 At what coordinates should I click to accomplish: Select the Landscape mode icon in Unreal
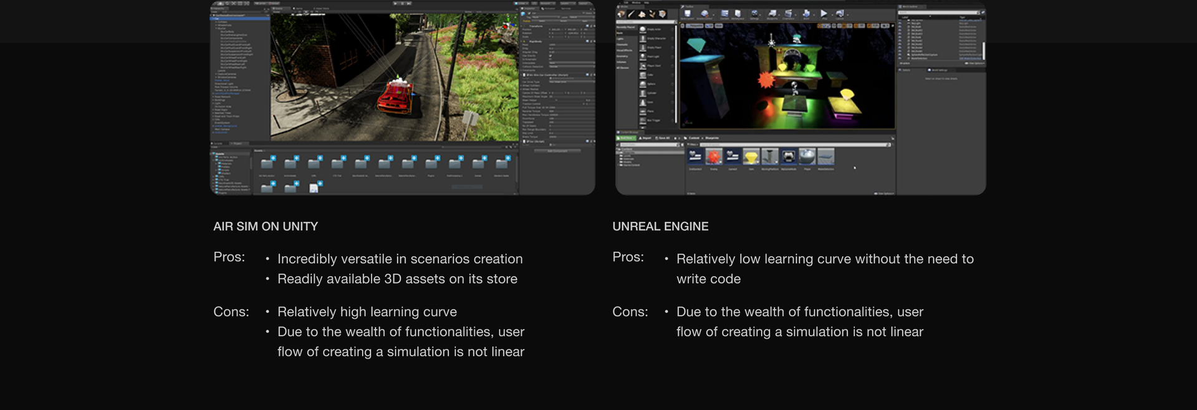coord(642,14)
